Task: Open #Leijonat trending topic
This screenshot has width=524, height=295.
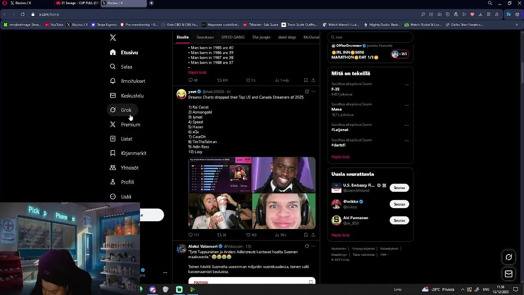Action: (340, 129)
